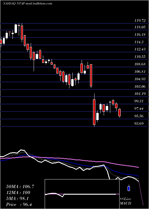Click the 95.56 price axis label
Image resolution: width=149 pixels, height=209 pixels.
click(x=139, y=116)
